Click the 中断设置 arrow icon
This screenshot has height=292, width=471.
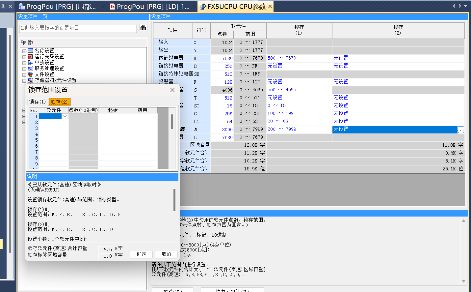[x=30, y=63]
